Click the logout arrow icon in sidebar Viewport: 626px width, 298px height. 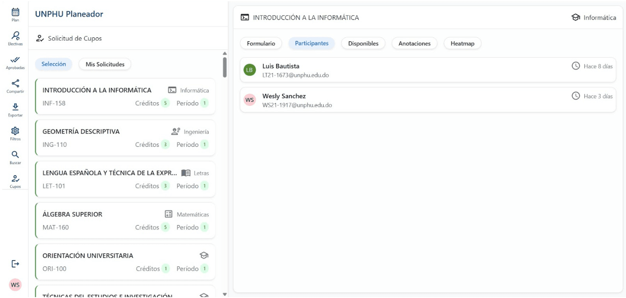point(15,264)
